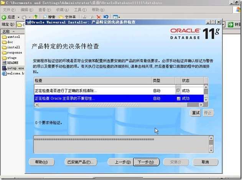Click the blue Undo arrow toolbar icon
This screenshot has width=242, height=180.
(106, 17)
